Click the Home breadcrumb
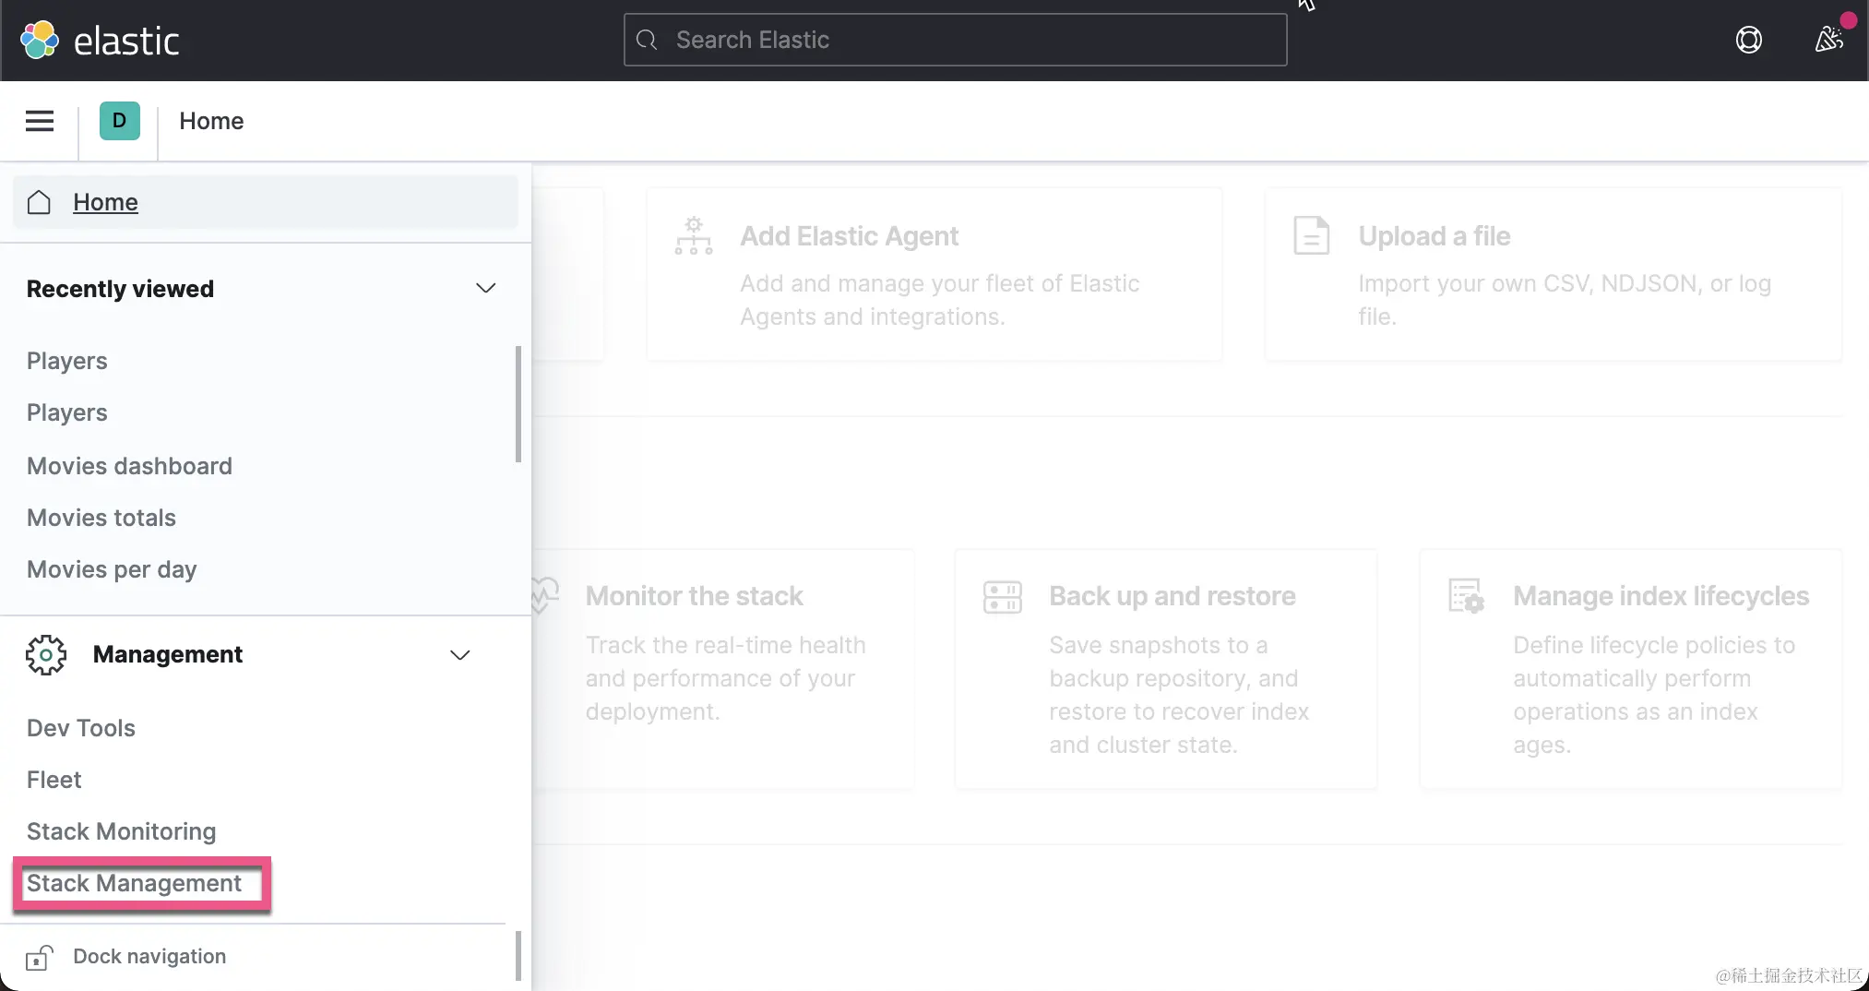Image resolution: width=1869 pixels, height=991 pixels. tap(211, 121)
